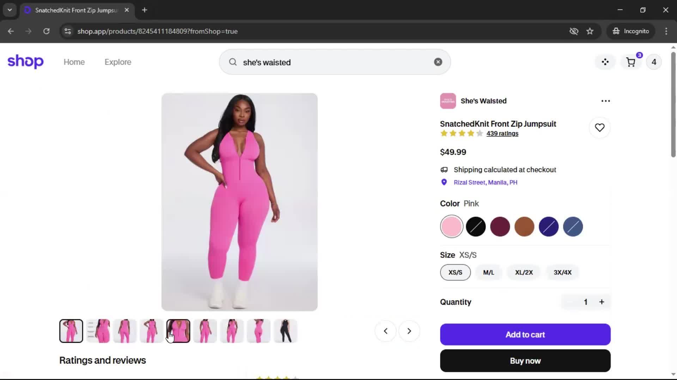
Task: Go to the Home navigation item
Action: tap(74, 62)
